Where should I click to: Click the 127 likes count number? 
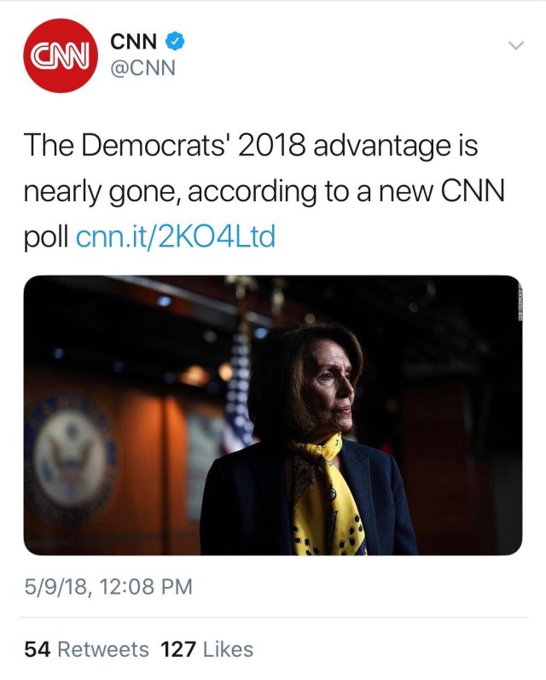178,649
